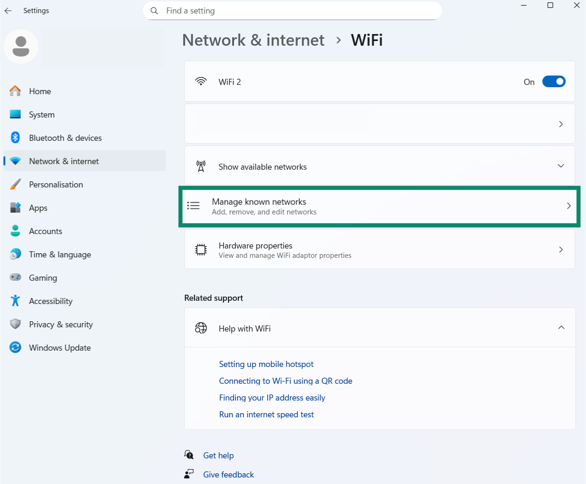The width and height of the screenshot is (586, 484).
Task: Click the Run an internet speed test link
Action: coord(266,414)
